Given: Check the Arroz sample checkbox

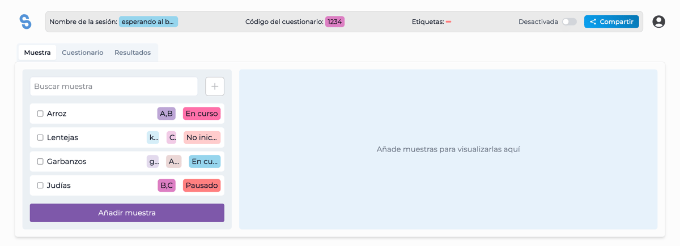Looking at the screenshot, I should (x=40, y=114).
